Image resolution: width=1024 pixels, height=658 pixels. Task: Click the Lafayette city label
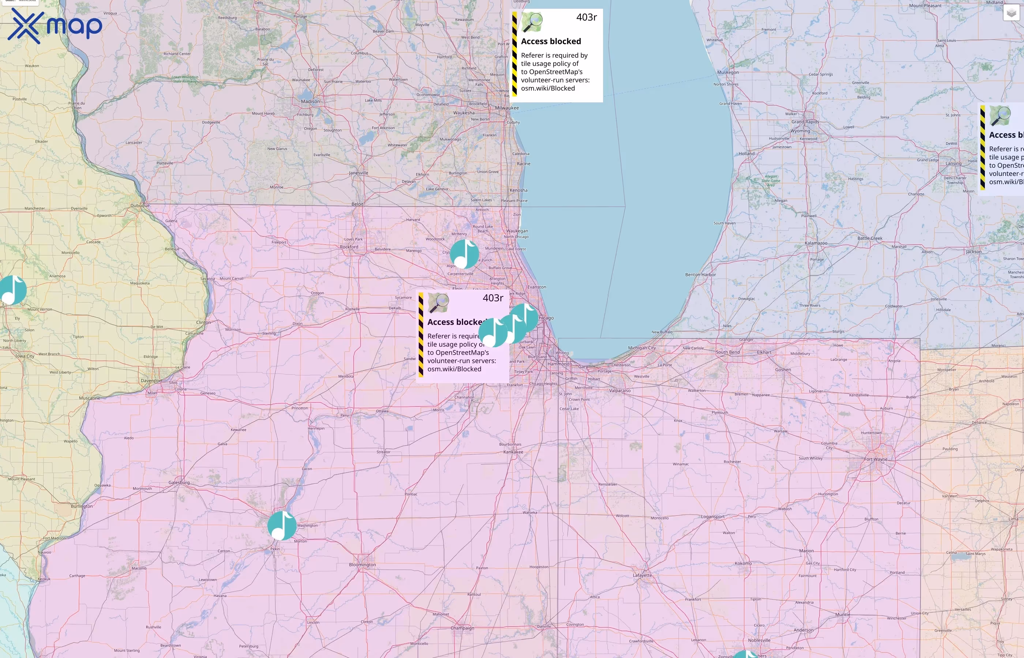pos(642,575)
